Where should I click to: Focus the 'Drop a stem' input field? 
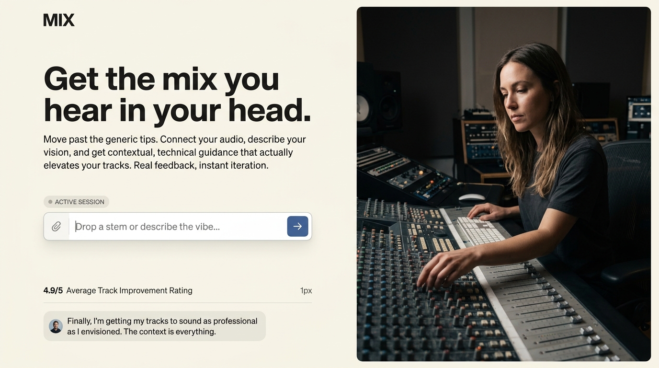(177, 227)
